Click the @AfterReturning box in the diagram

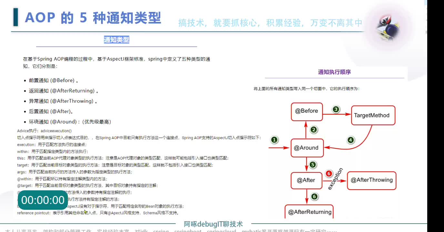pyautogui.click(x=309, y=212)
